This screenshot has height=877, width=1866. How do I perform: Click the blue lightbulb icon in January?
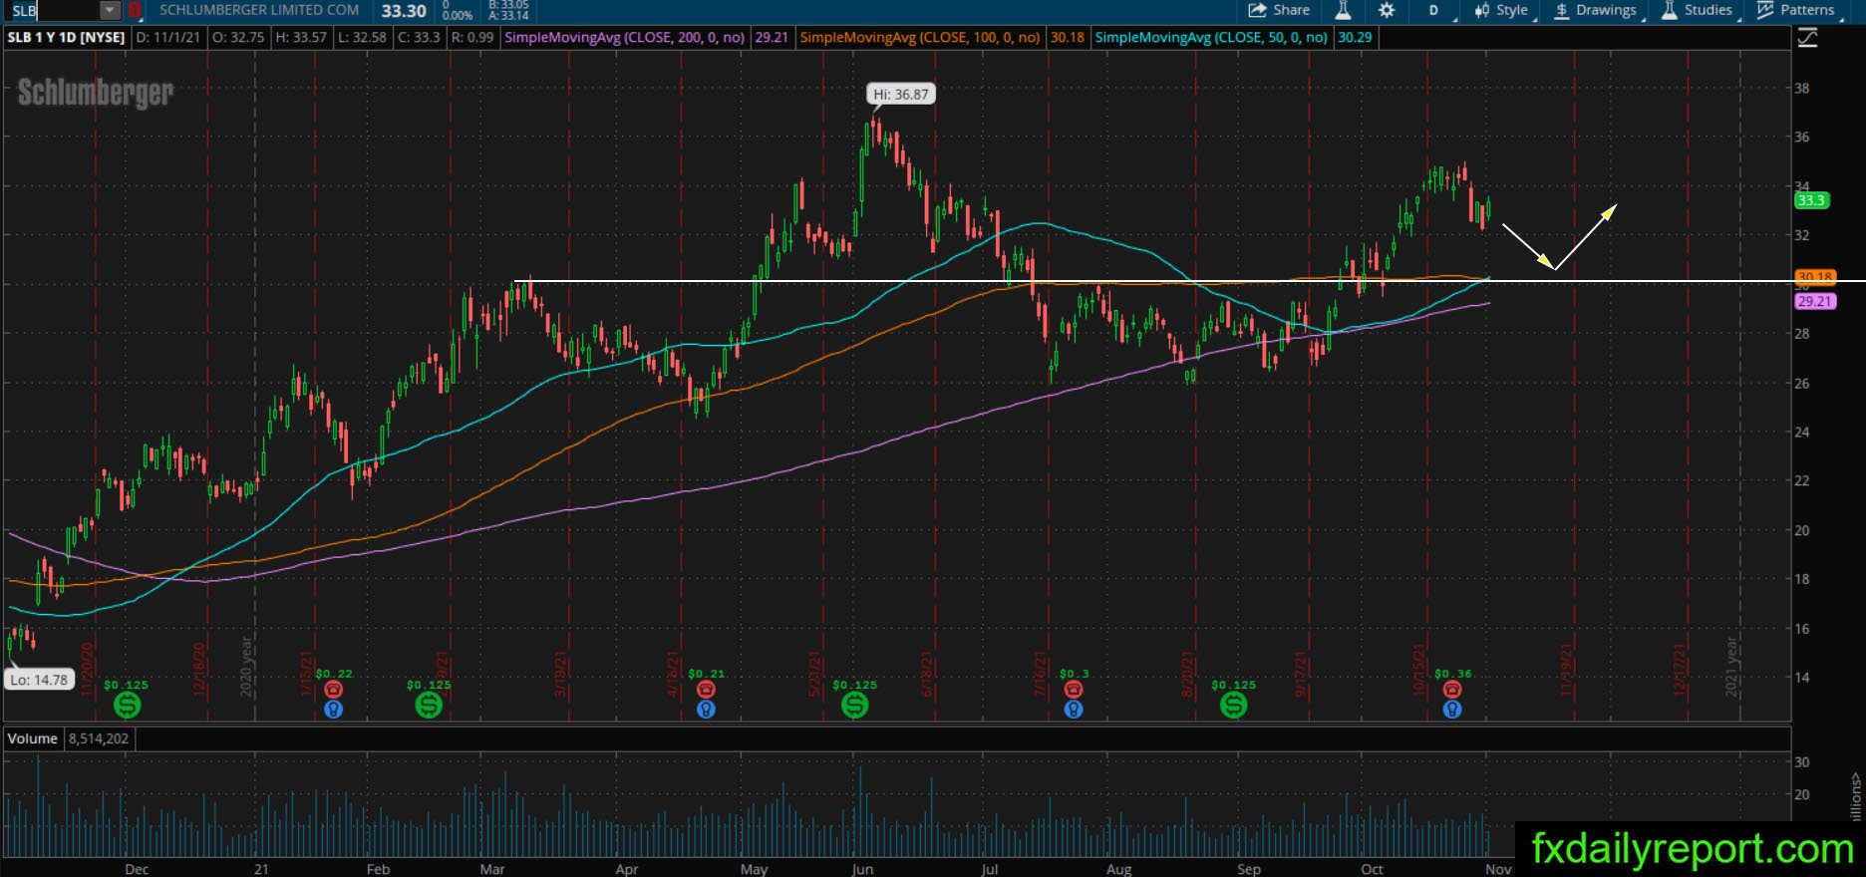(x=334, y=710)
